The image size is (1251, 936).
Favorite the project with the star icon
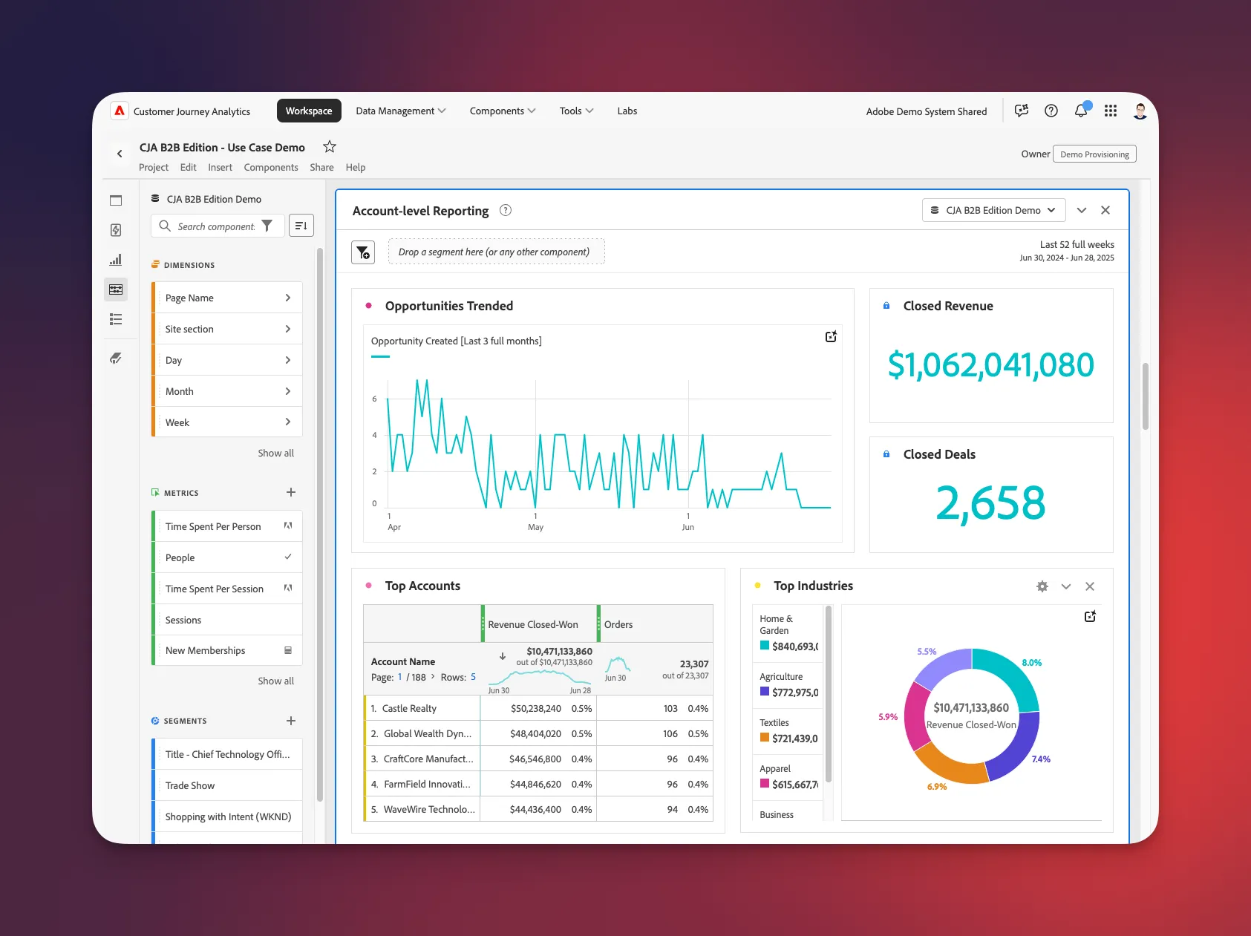tap(330, 146)
